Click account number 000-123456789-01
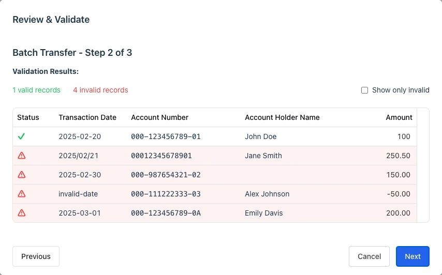442x275 pixels. tap(166, 136)
